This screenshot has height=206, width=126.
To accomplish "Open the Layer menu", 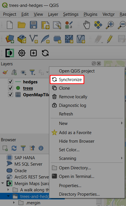I will point(53,14).
